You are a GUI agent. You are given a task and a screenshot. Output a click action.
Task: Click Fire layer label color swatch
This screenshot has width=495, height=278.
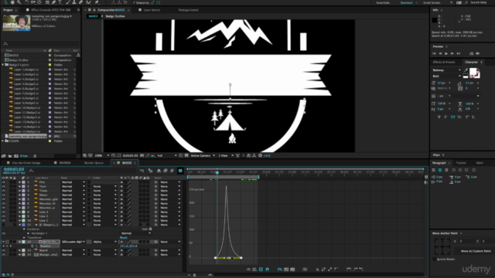point(23,182)
